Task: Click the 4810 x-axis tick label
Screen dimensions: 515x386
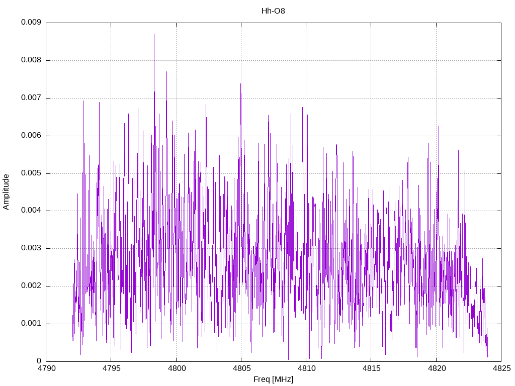Action: click(x=306, y=368)
